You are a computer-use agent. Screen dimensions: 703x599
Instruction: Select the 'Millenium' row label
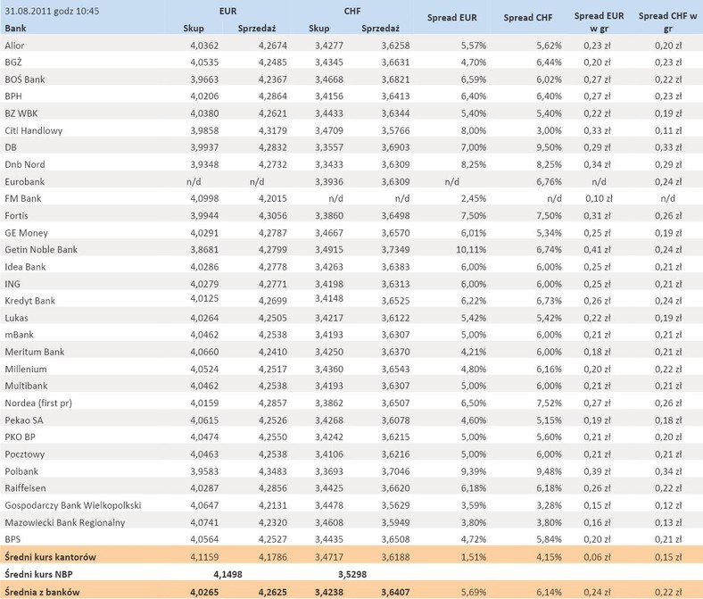click(x=26, y=370)
